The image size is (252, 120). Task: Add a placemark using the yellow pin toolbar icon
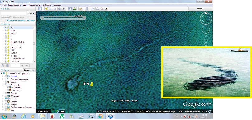46,9
